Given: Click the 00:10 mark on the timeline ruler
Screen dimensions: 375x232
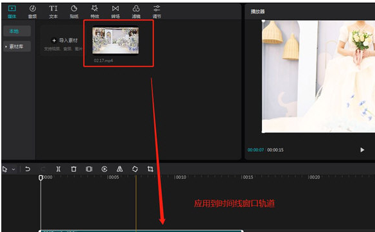Looking at the screenshot, I should [x=180, y=177].
